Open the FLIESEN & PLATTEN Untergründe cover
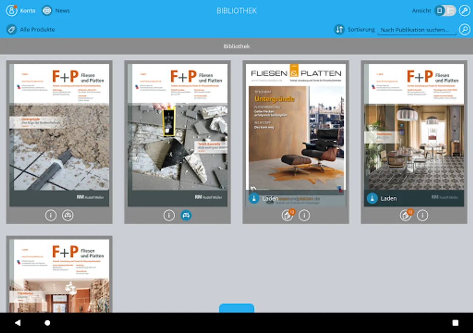The width and height of the screenshot is (473, 333). coord(296,135)
